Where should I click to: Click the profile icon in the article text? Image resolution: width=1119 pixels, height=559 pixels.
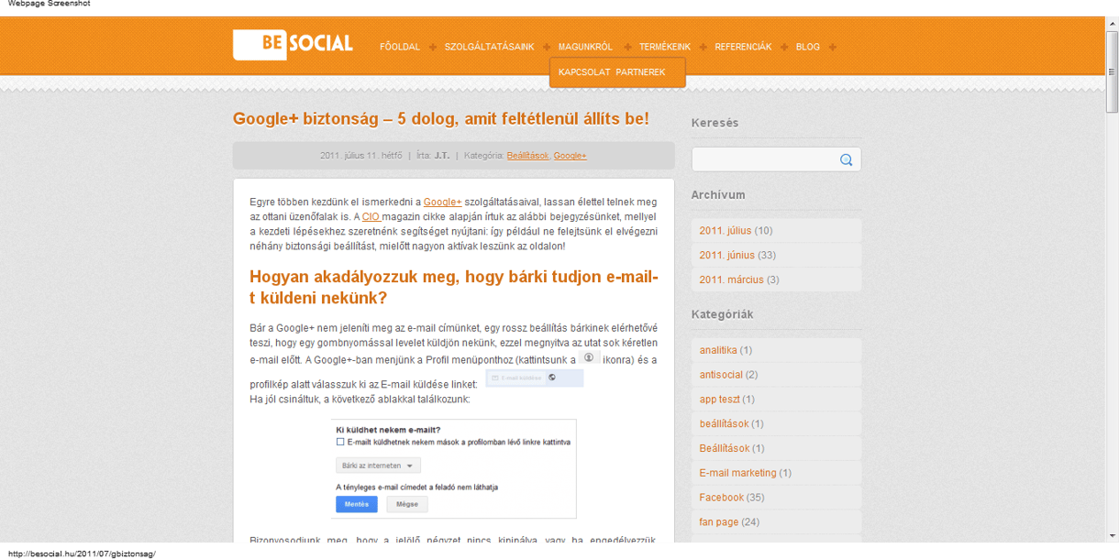(x=589, y=357)
